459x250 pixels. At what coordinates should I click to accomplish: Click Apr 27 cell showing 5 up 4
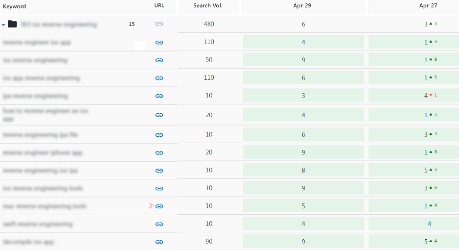coord(413,242)
